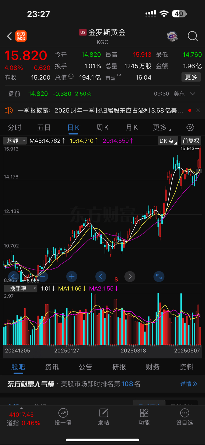Open the DK点 dropdown

point(168,141)
